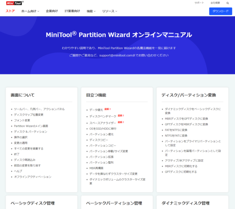Image resolution: width=235 pixels, height=209 pixels.
Task: Click the ディスク/パーティション変換 heading
Action: (189, 95)
